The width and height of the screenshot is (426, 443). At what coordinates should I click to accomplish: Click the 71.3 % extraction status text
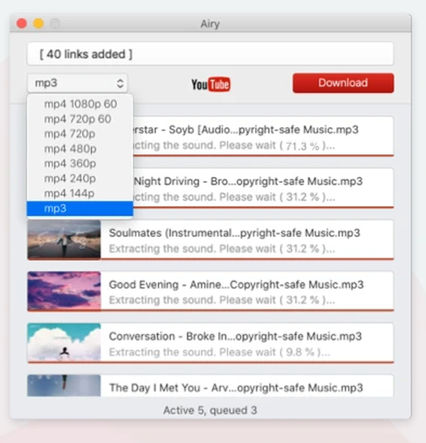point(234,146)
